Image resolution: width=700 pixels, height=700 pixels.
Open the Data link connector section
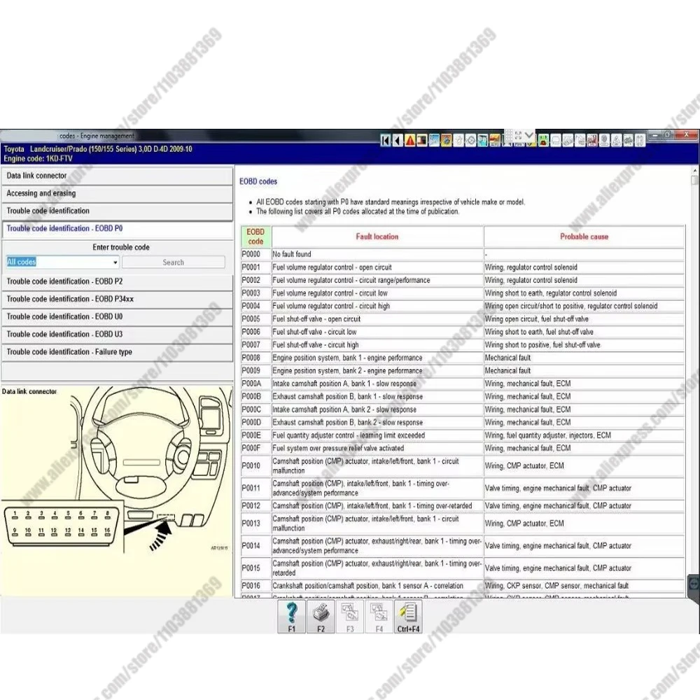tap(117, 176)
